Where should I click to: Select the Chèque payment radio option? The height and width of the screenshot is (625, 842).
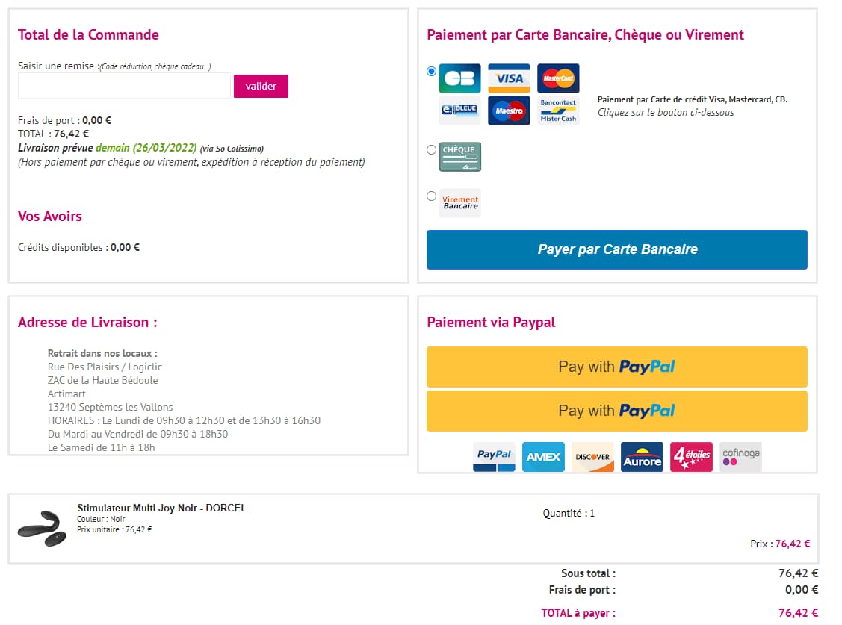point(432,149)
